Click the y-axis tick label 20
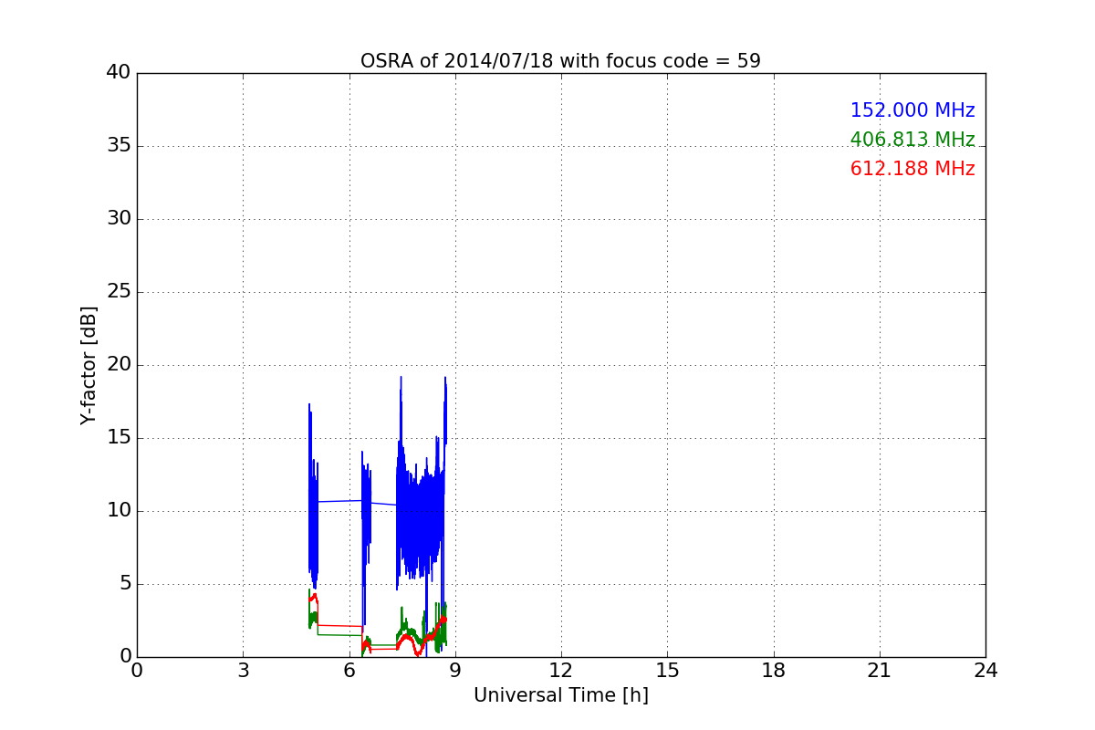Viewport: 1095px width, 730px height. pos(119,365)
